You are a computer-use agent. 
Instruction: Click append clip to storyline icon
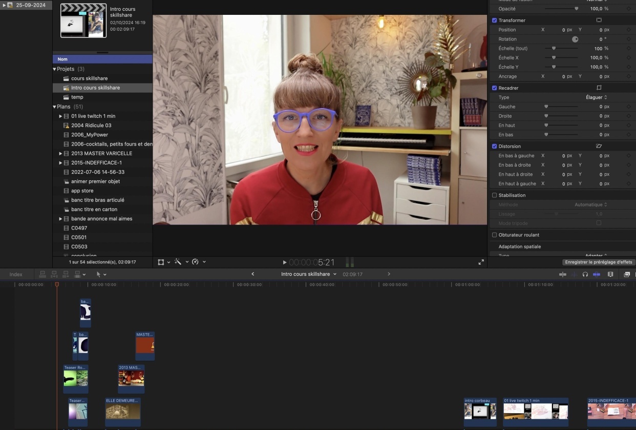66,274
